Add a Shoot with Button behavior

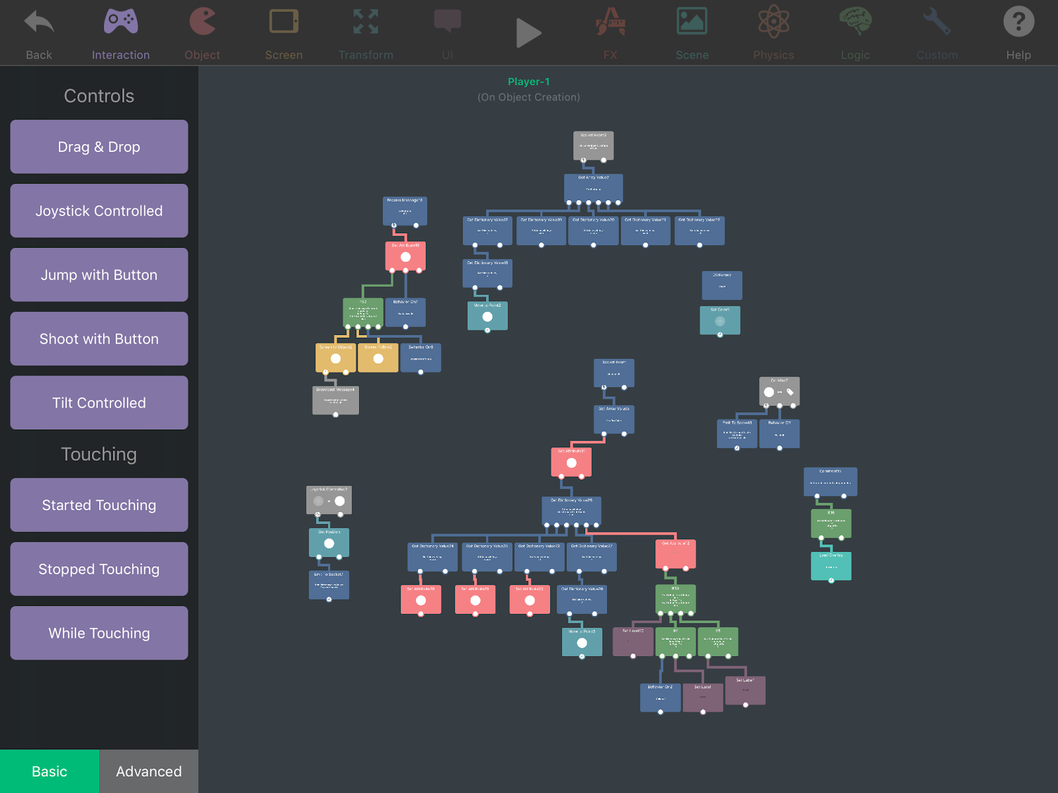coord(99,339)
